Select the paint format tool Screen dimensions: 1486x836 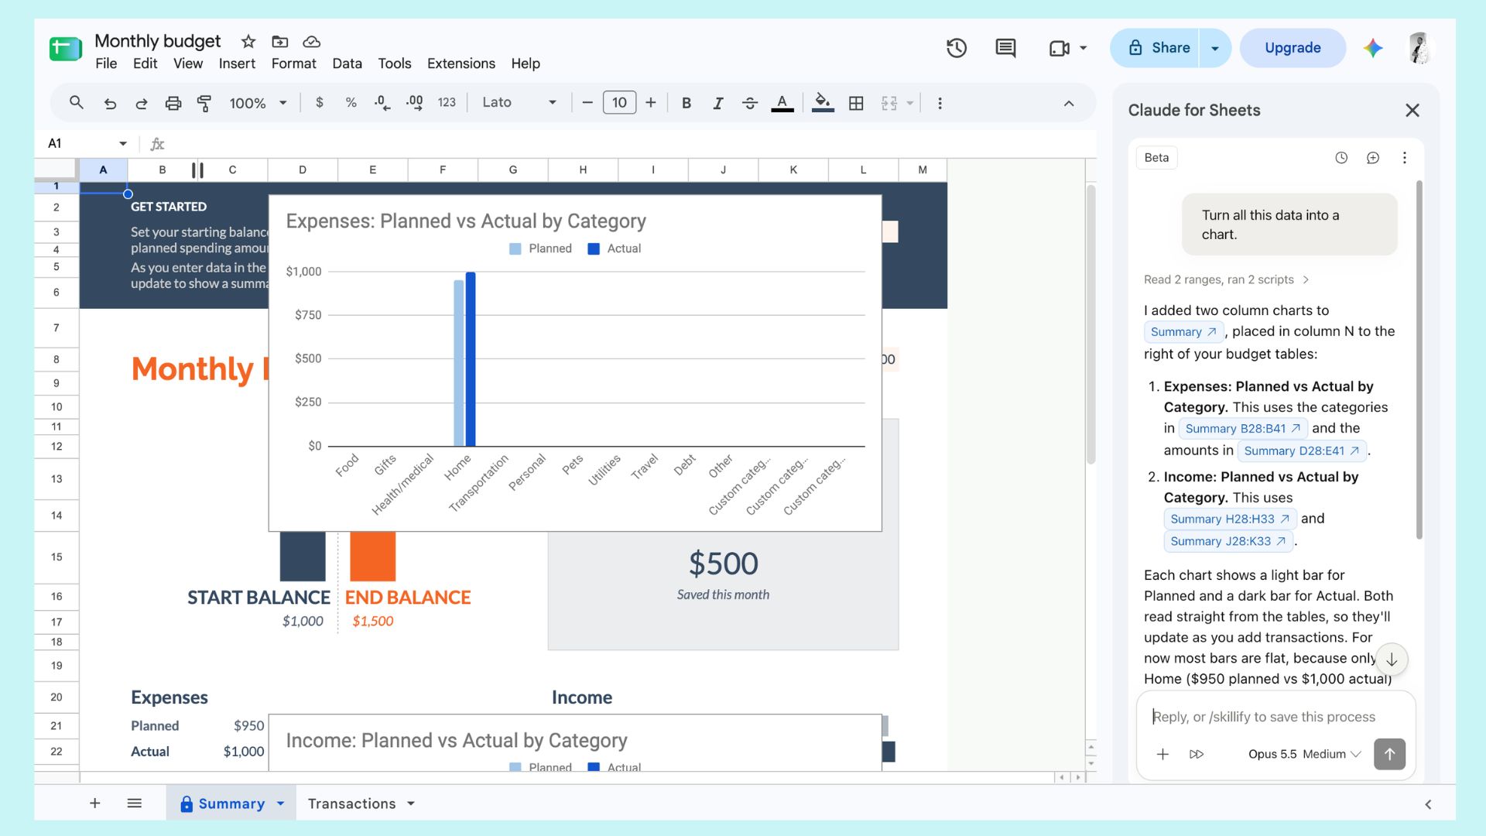tap(204, 103)
